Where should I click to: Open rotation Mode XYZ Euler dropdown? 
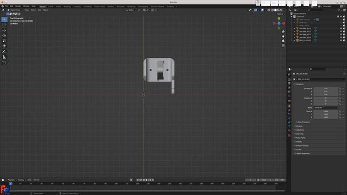326,108
